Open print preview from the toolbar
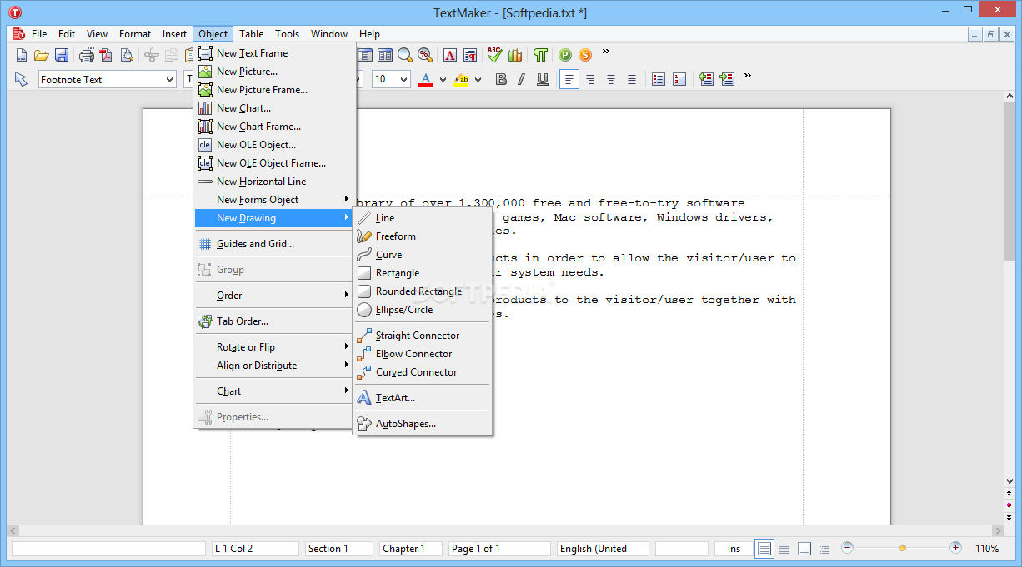1022x567 pixels. (127, 55)
